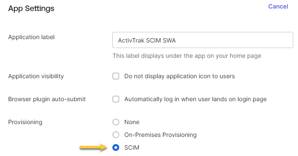Click the Cancel link
The image size is (298, 156).
click(x=278, y=6)
